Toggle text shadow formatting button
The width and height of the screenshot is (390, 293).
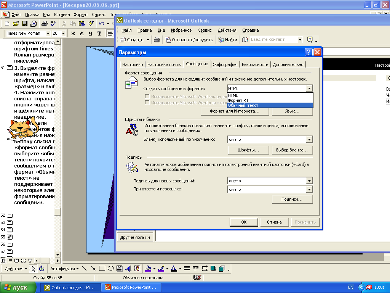(99, 34)
